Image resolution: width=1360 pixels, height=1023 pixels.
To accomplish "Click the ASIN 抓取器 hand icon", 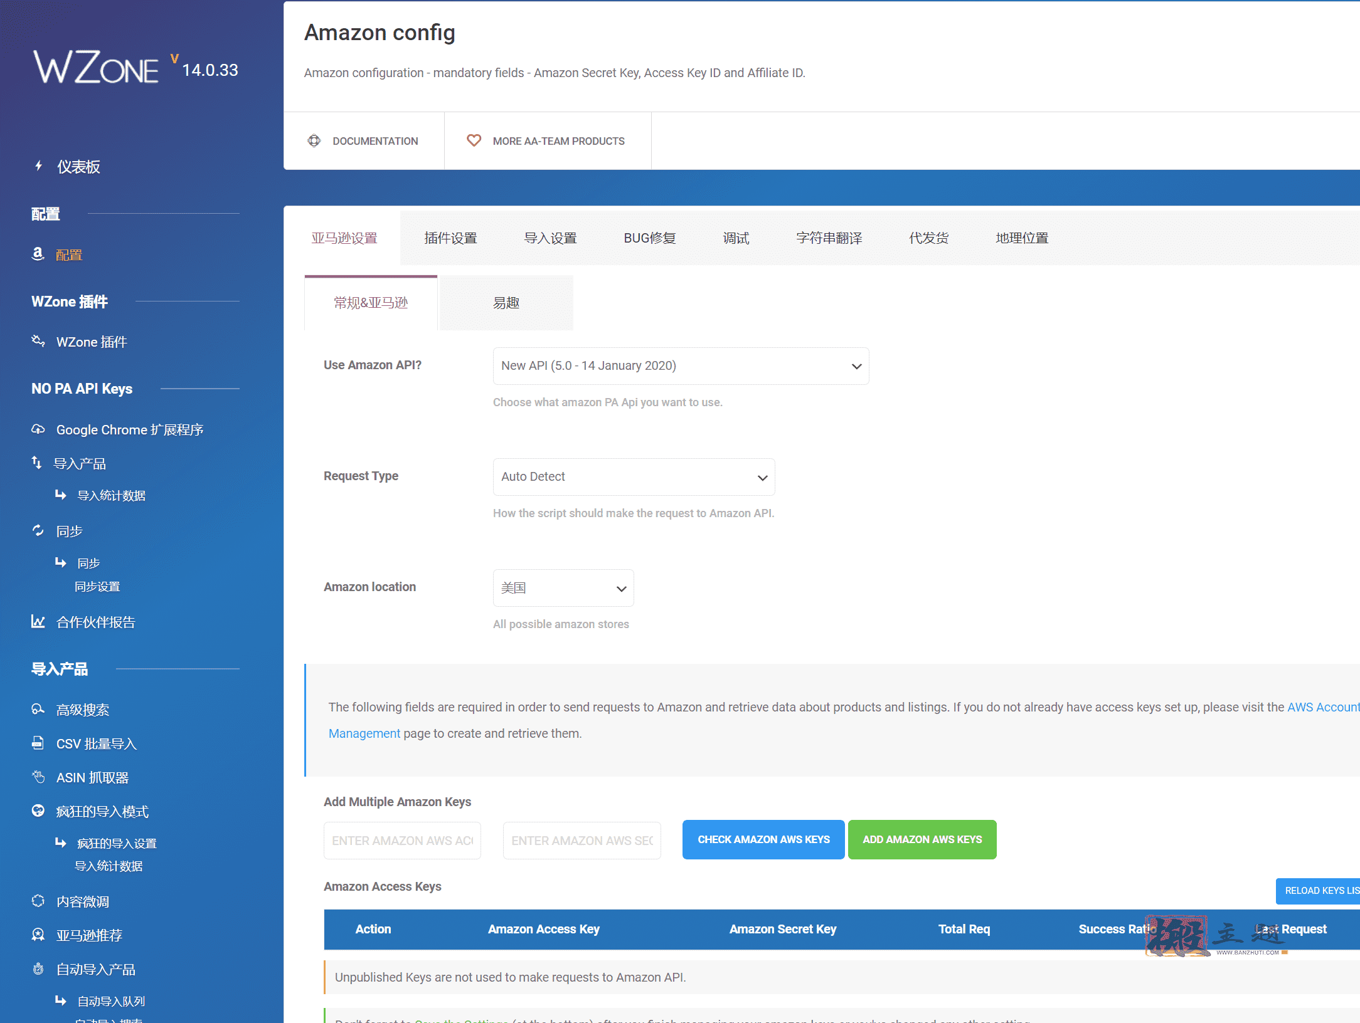I will [38, 777].
